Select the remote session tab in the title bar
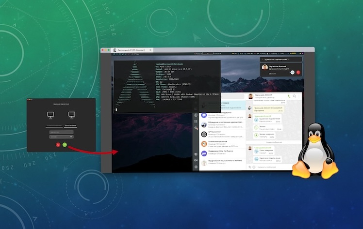363x229 pixels. coord(131,50)
